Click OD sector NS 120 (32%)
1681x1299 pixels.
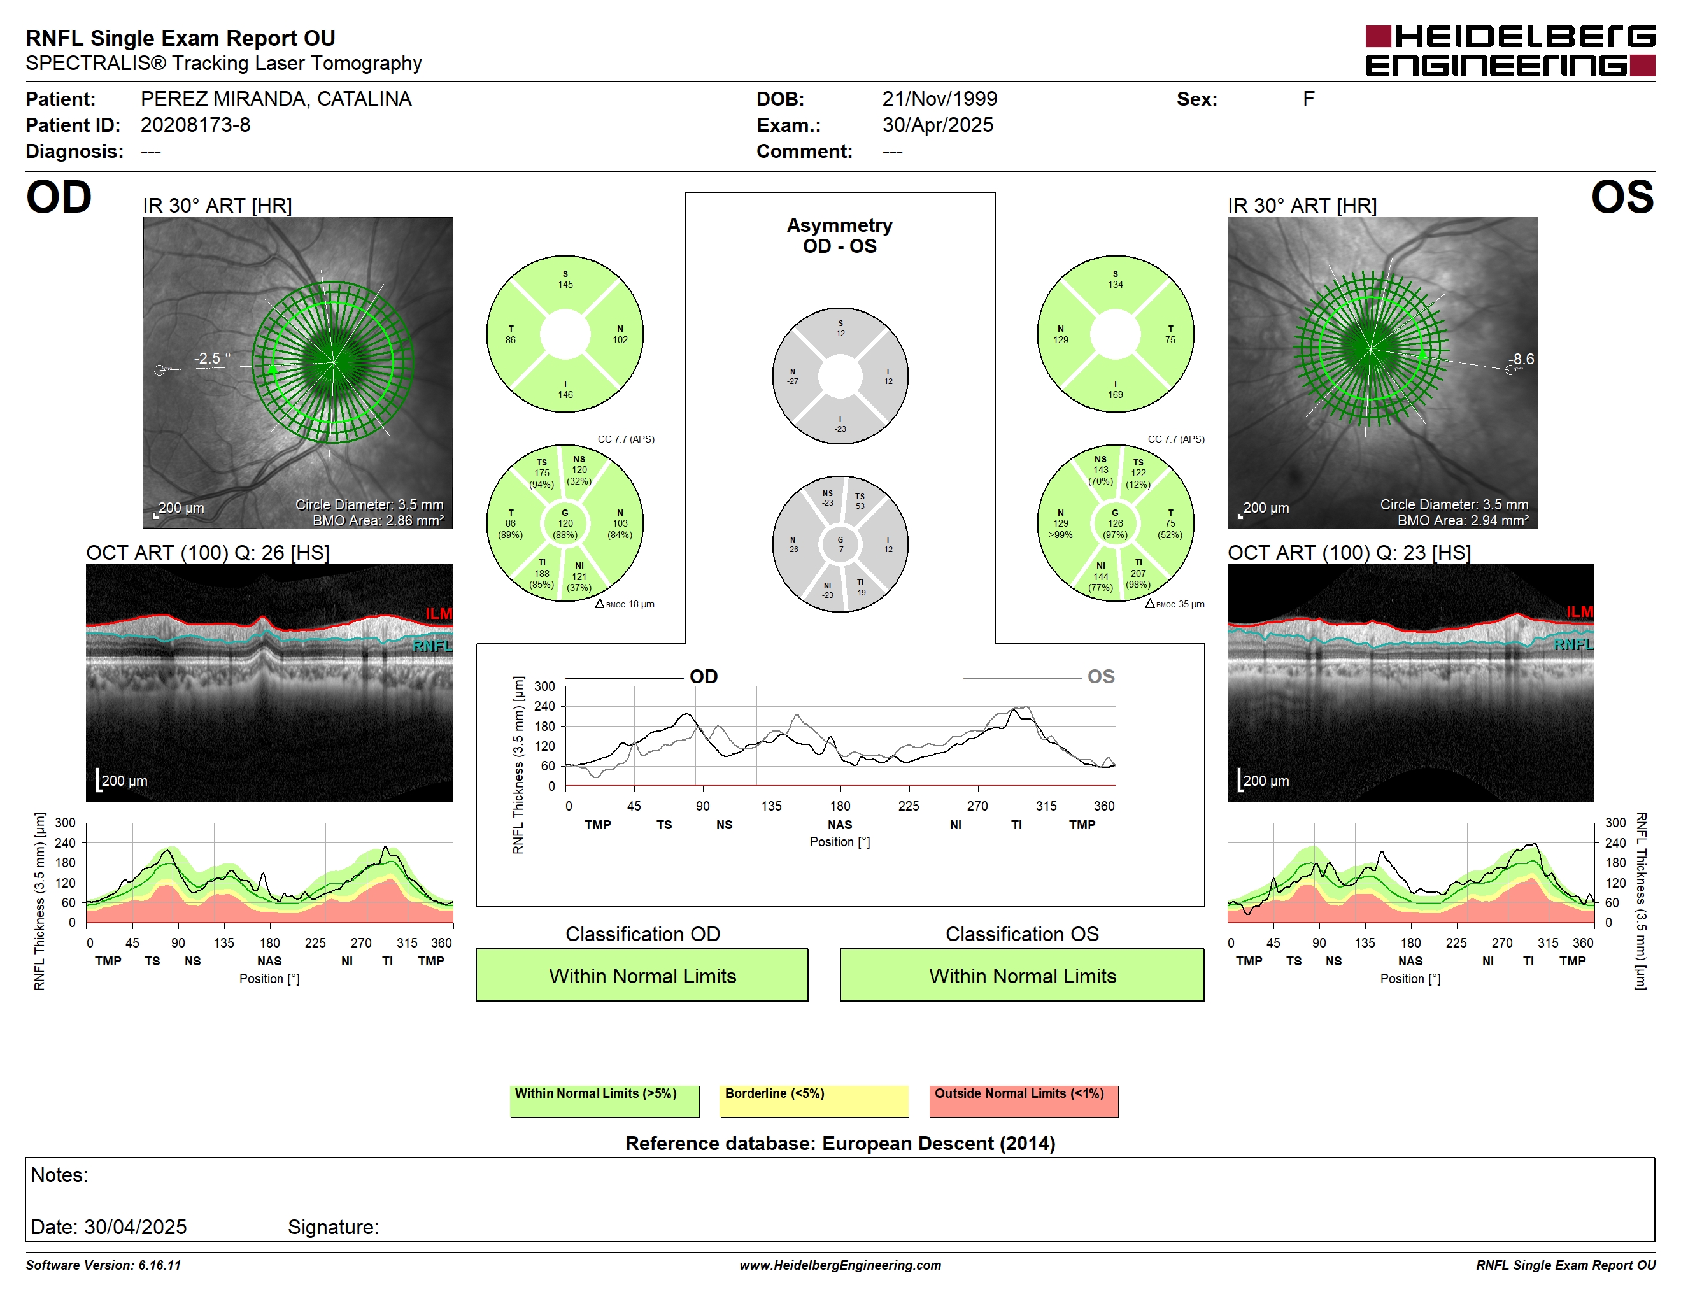pyautogui.click(x=579, y=470)
